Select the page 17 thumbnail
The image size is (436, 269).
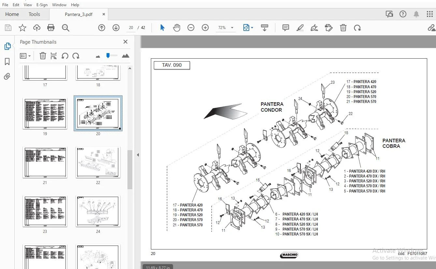pos(45,73)
